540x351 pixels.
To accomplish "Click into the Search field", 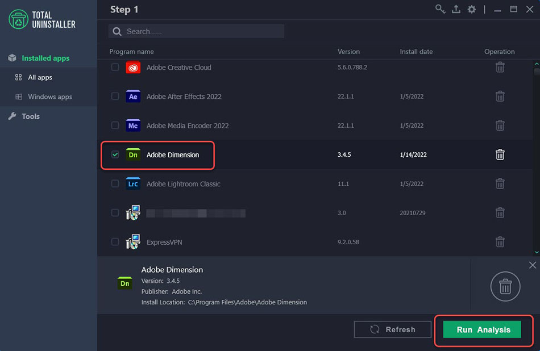I will point(196,31).
